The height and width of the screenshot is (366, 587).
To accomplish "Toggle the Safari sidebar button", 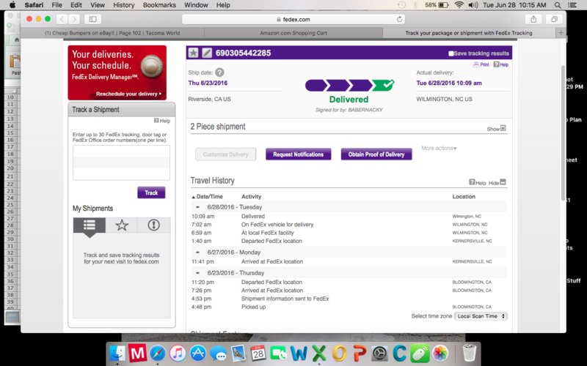I will 93,19.
